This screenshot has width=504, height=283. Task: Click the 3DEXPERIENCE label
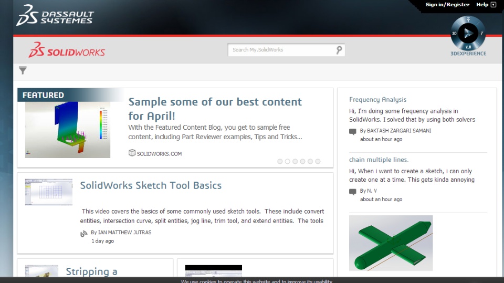(x=468, y=54)
